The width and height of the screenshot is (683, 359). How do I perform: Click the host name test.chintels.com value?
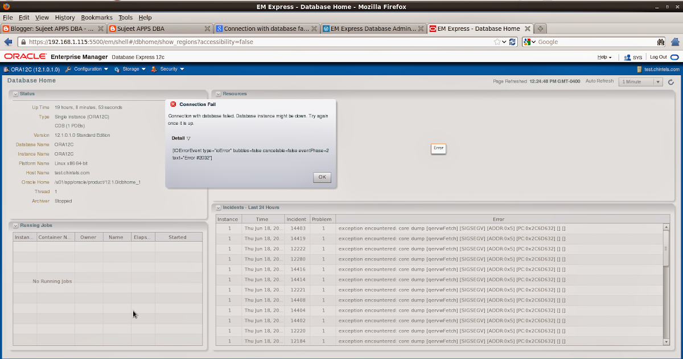pos(72,173)
